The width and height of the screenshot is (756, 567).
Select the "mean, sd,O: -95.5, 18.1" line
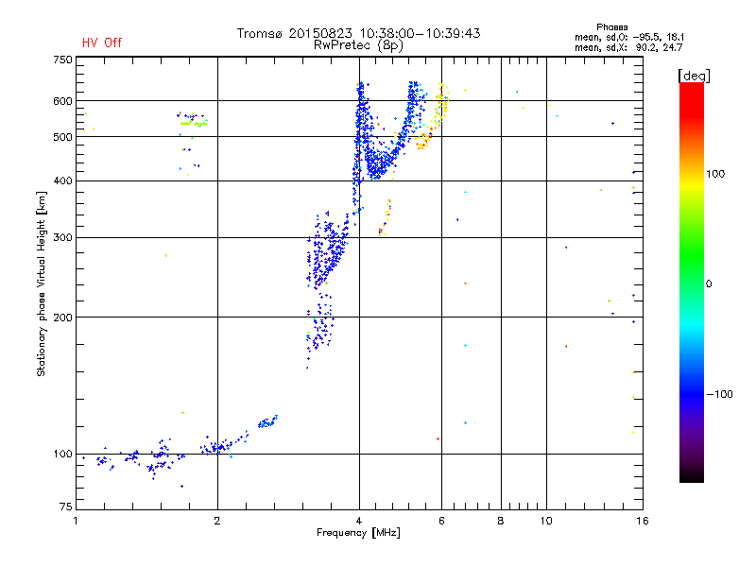[x=629, y=37]
